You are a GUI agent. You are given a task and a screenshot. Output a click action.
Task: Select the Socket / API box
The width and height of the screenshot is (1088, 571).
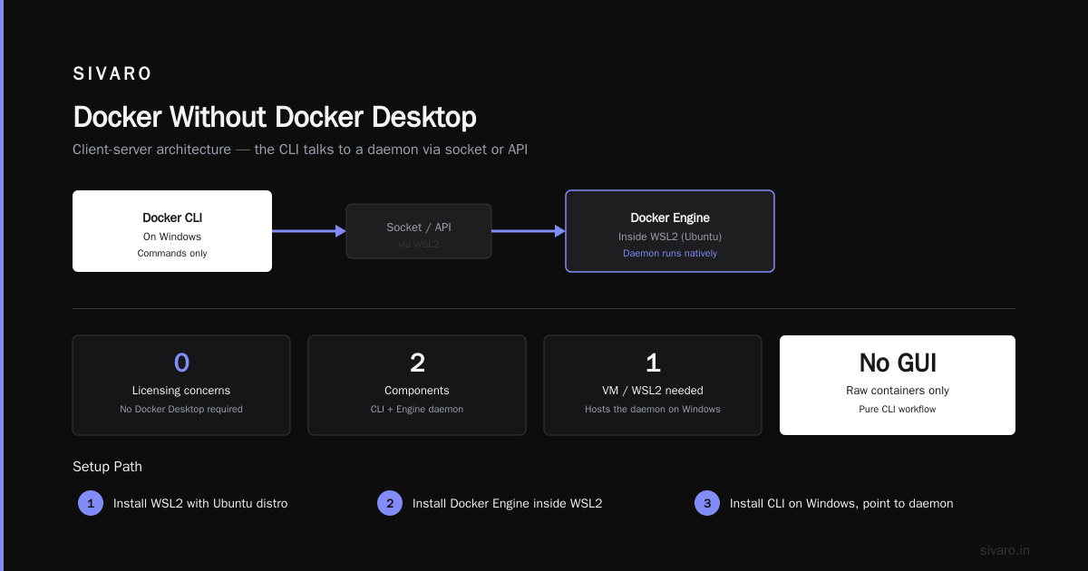(419, 231)
